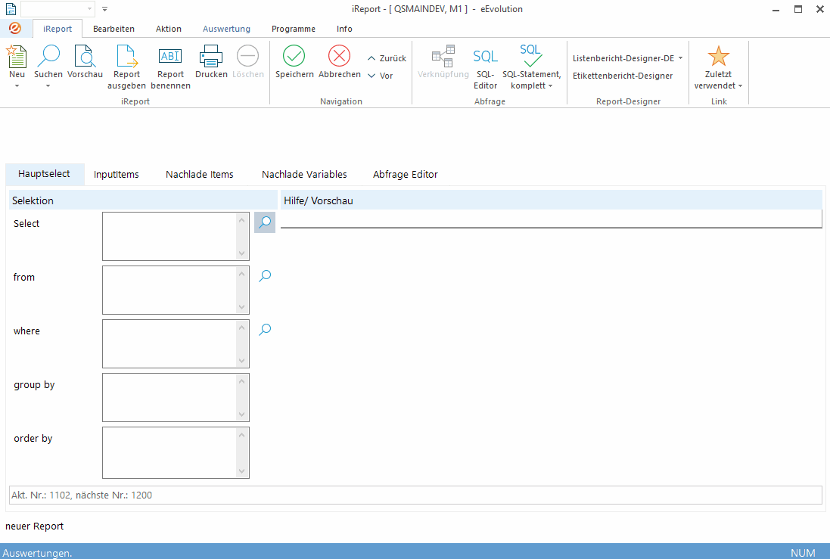Switch to the Hauptselect tab

(45, 174)
